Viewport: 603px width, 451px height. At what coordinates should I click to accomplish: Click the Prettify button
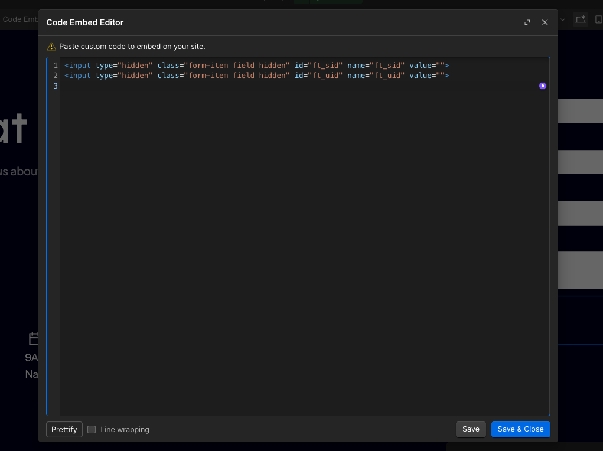(x=64, y=430)
